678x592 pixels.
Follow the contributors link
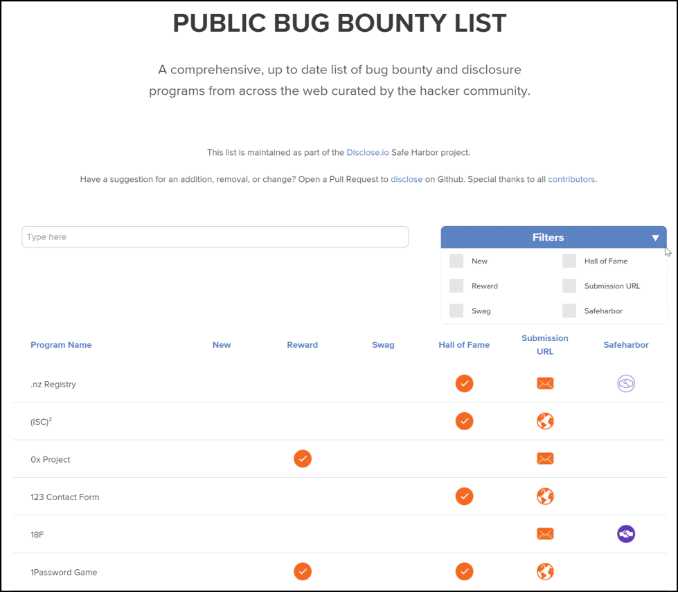pyautogui.click(x=571, y=179)
